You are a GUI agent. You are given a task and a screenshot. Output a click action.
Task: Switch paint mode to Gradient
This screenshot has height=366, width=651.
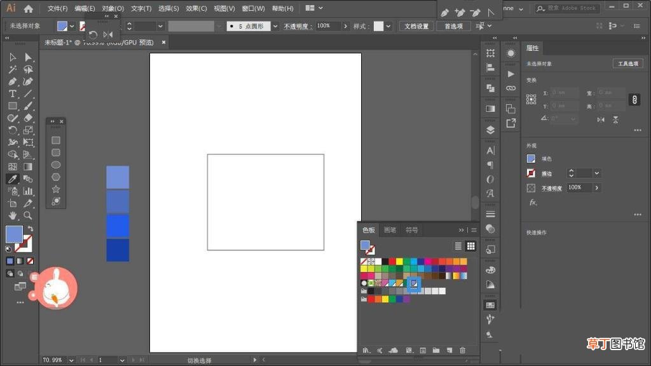click(x=20, y=261)
